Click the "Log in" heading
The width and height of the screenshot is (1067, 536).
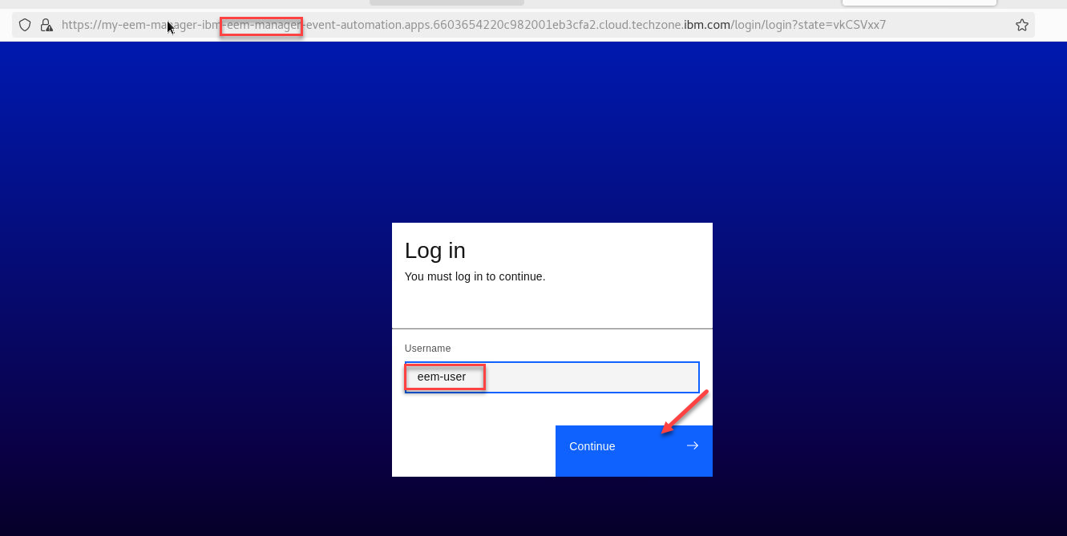(x=435, y=251)
